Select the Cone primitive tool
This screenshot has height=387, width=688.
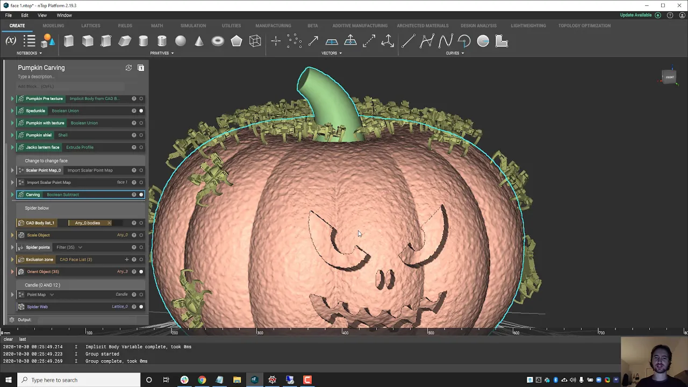point(199,41)
